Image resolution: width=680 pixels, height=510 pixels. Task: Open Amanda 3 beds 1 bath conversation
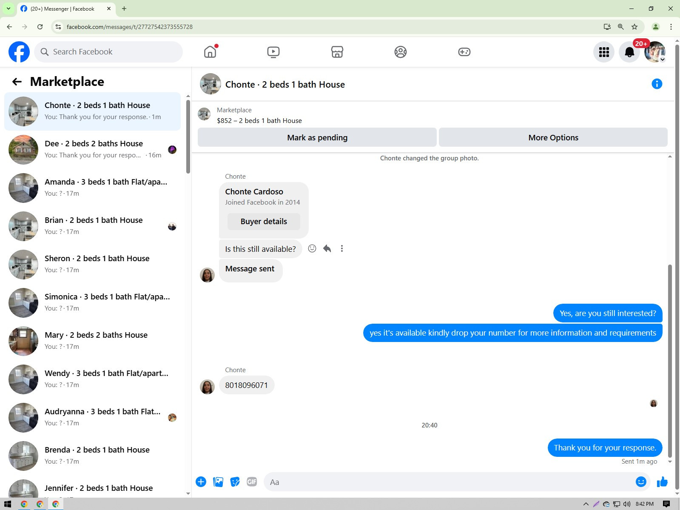(93, 188)
